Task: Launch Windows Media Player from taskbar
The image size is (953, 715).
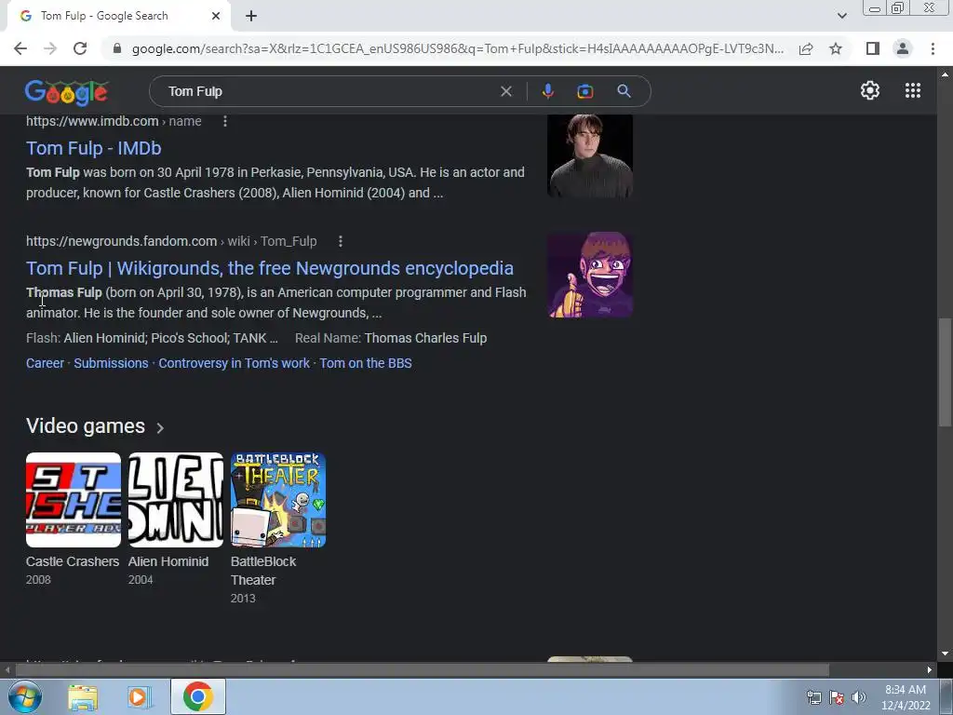Action: click(139, 696)
